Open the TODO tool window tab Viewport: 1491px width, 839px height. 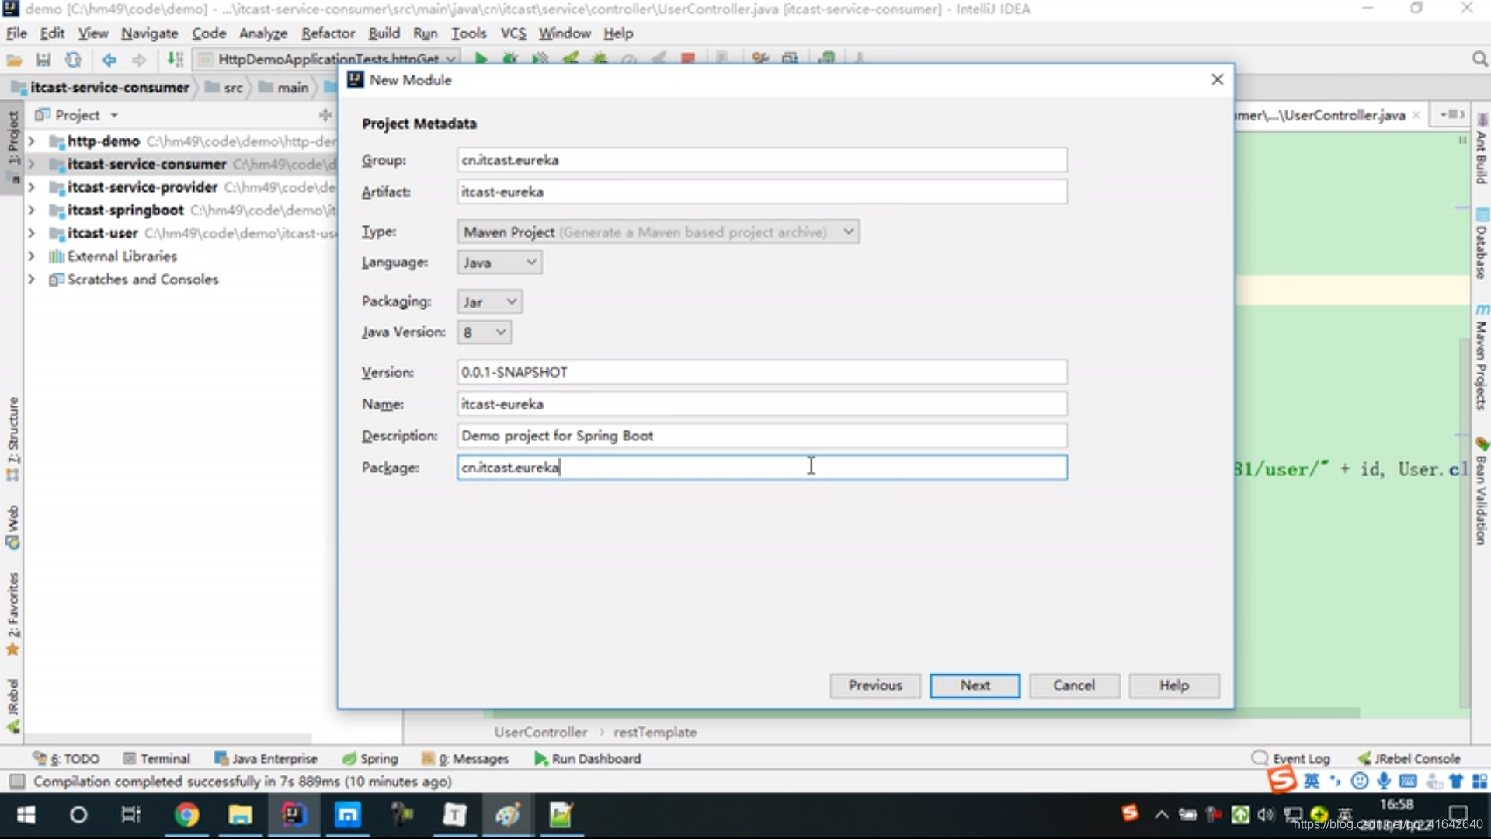pyautogui.click(x=67, y=759)
